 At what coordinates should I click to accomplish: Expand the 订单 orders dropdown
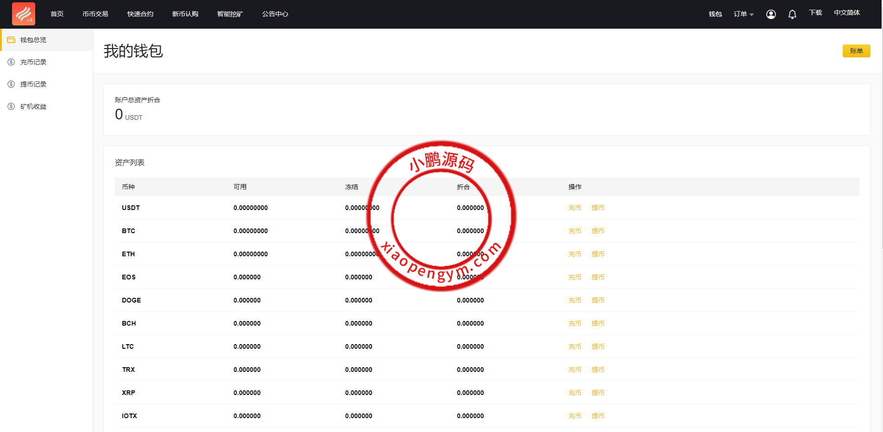(743, 14)
